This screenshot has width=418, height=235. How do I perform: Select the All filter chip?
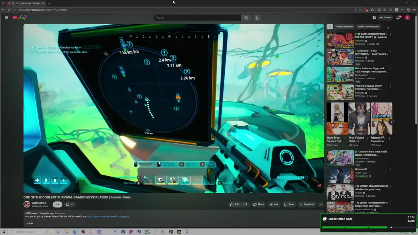click(x=330, y=27)
